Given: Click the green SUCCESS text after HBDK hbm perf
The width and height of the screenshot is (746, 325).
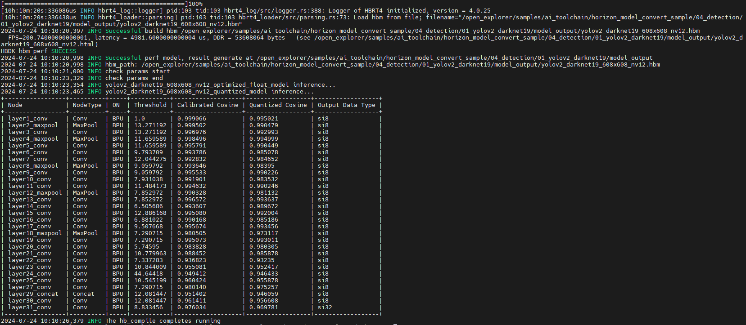Looking at the screenshot, I should 63,51.
